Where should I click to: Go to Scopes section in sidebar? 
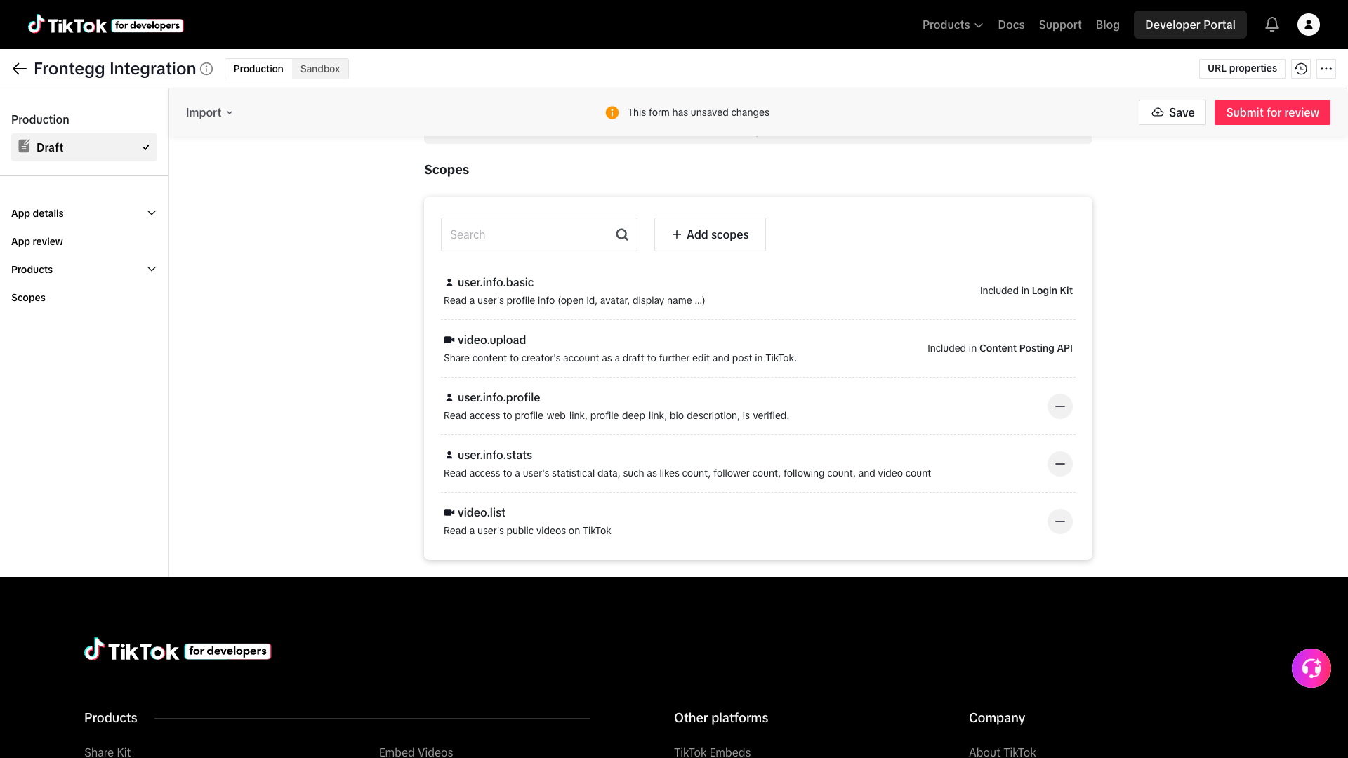click(28, 298)
